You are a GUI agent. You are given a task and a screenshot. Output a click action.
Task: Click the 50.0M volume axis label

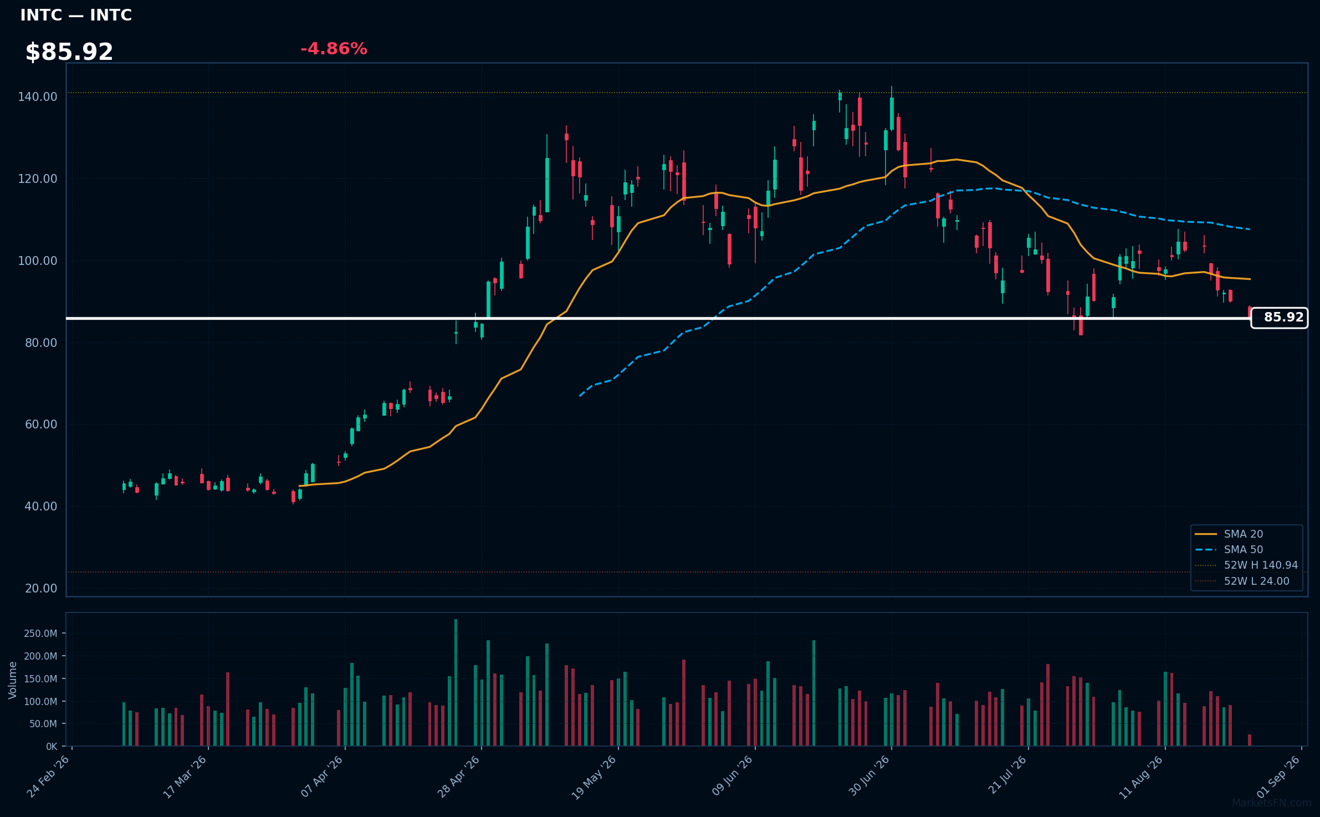43,723
